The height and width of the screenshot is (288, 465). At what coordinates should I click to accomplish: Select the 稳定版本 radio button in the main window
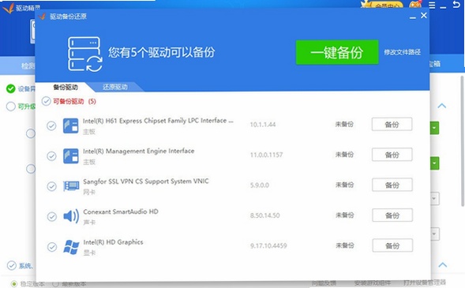14,284
